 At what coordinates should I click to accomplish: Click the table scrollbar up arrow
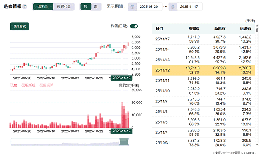(x=257, y=26)
